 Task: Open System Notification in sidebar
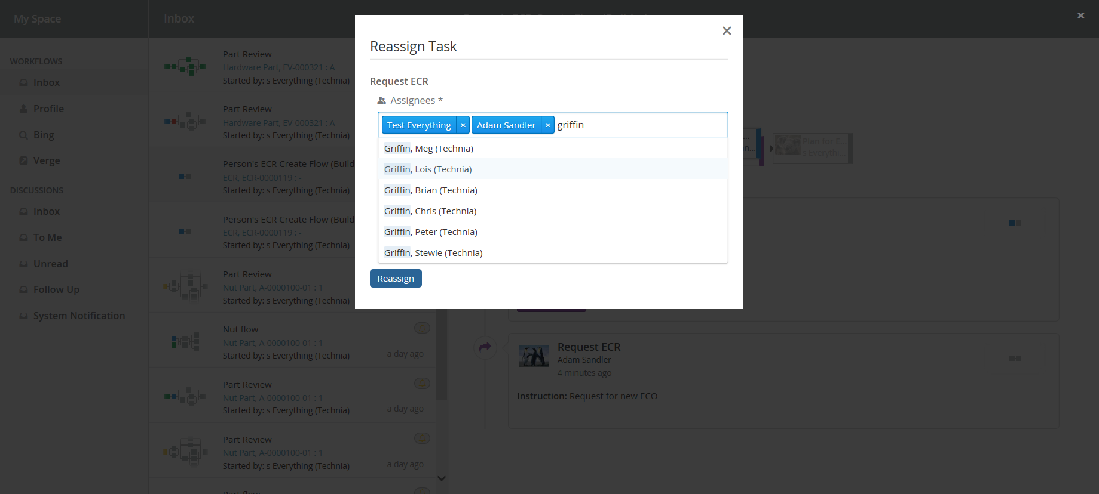coord(79,316)
